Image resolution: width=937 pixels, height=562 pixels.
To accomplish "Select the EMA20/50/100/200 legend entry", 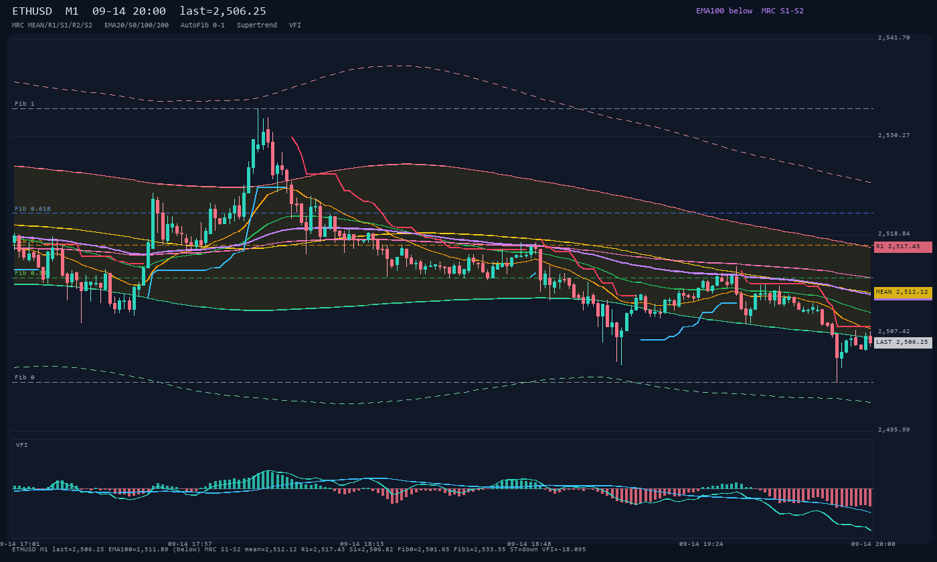I will 137,25.
